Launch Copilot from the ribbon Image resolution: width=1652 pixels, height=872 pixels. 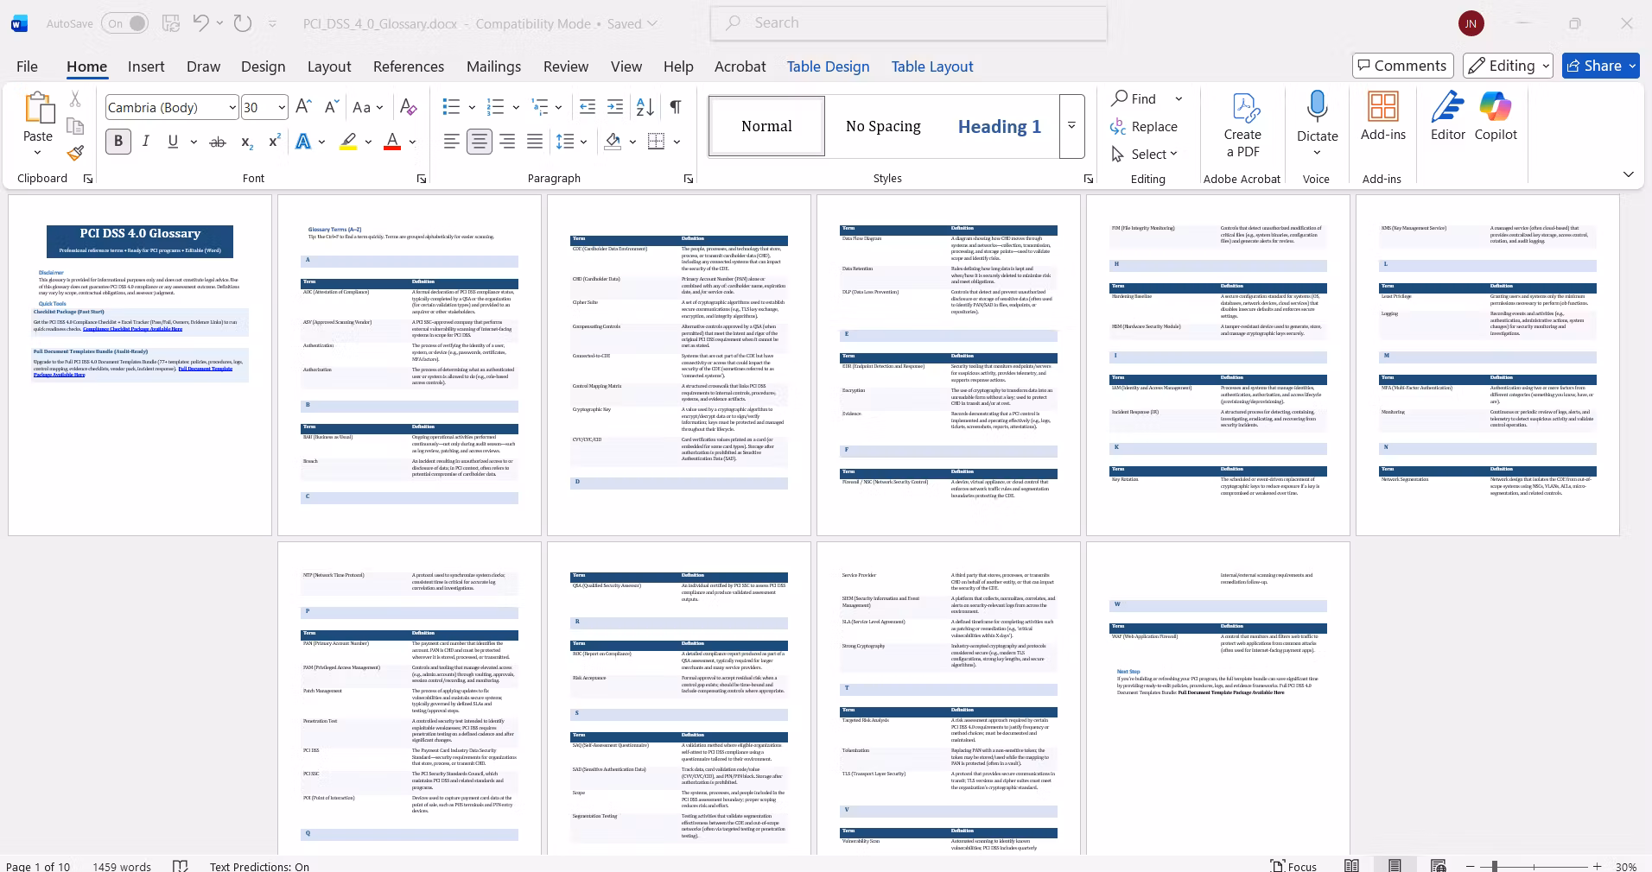pyautogui.click(x=1496, y=117)
